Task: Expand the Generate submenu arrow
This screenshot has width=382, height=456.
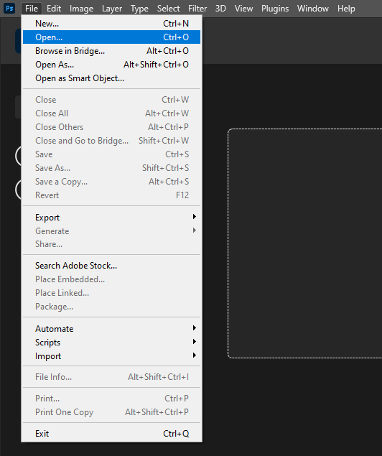Action: pos(194,231)
